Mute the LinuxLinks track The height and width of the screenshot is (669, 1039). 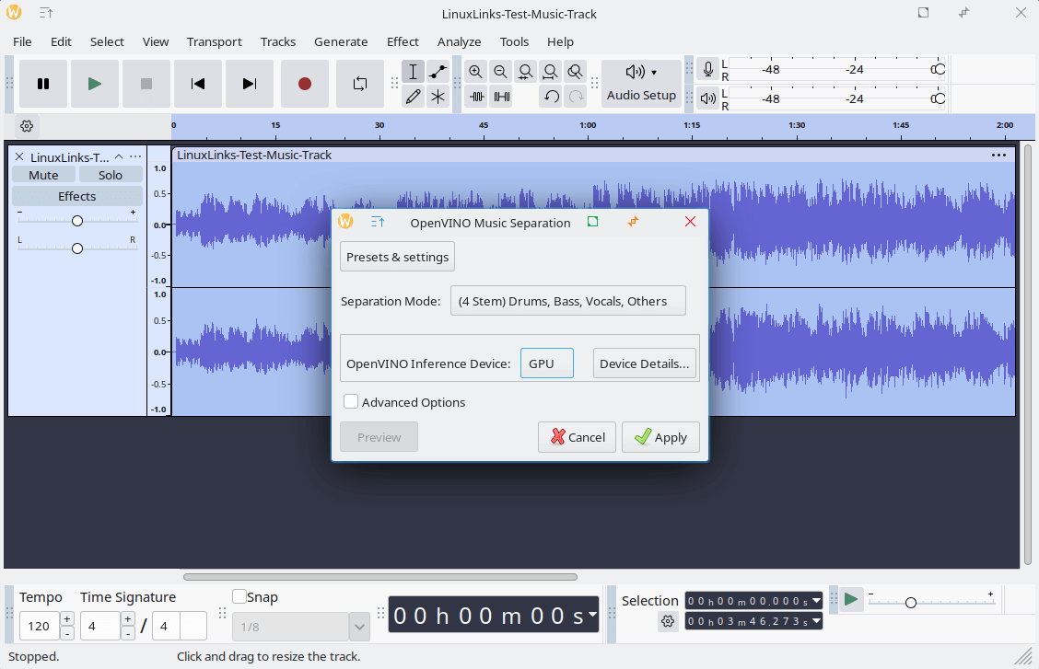[43, 175]
